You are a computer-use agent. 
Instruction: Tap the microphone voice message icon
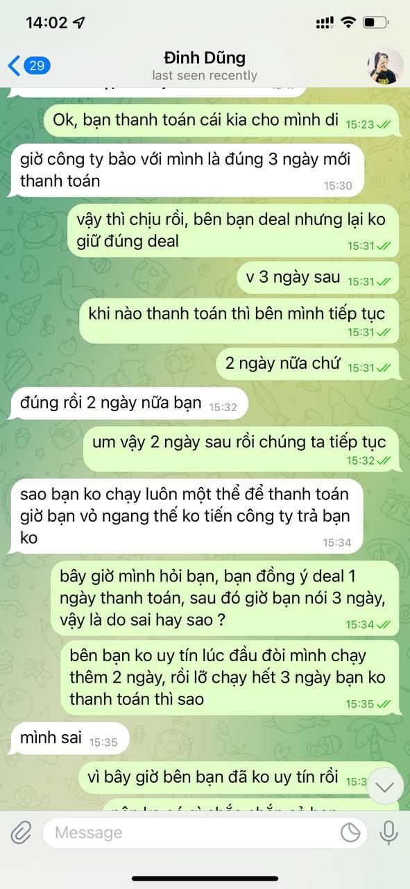pos(388,832)
